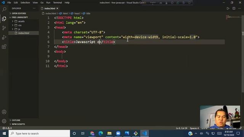The height and width of the screenshot is (137, 244).
Task: Open Cortana from the taskbar
Action: point(74,134)
